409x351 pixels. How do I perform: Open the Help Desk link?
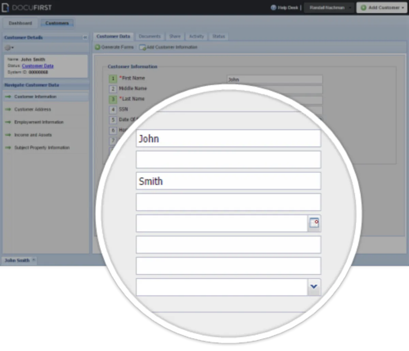click(284, 7)
